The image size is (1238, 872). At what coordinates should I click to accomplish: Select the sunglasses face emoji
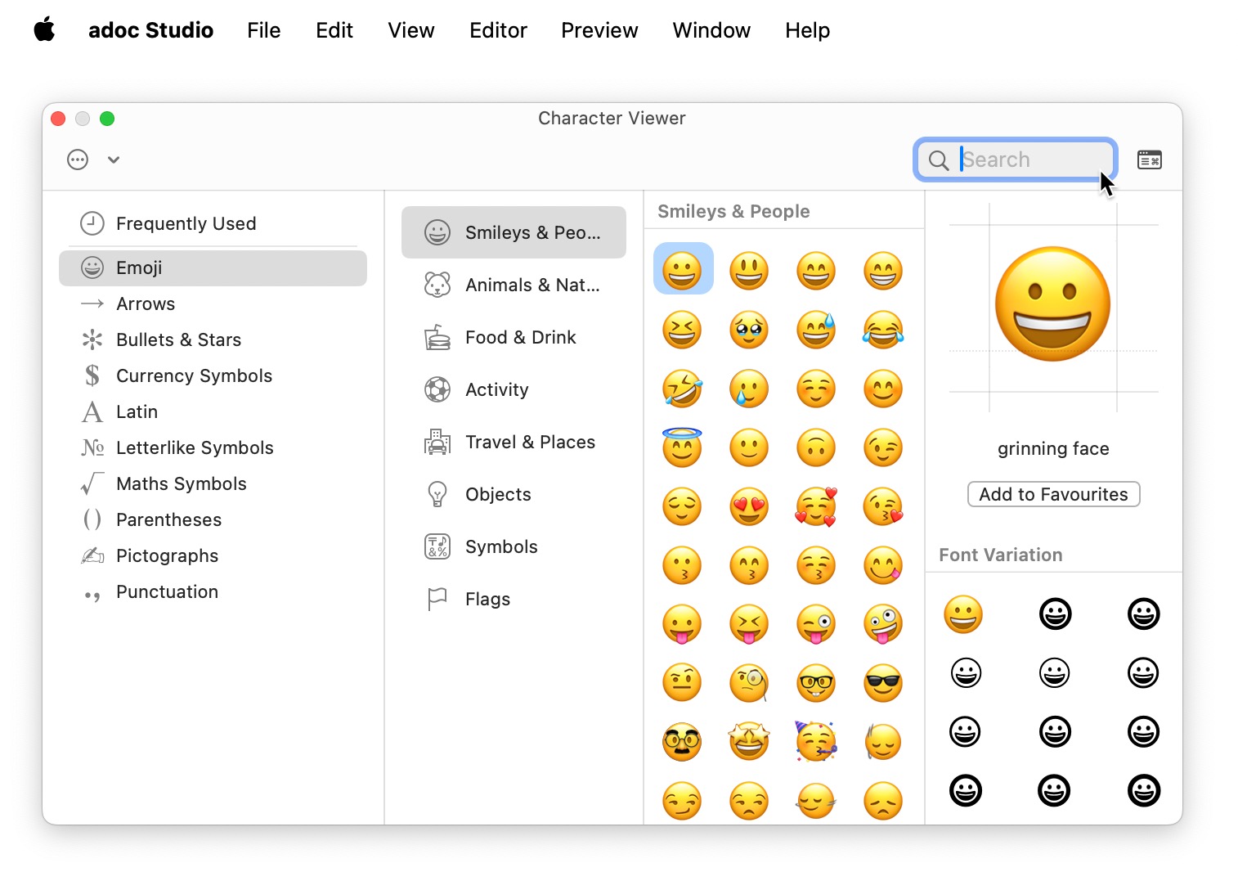click(882, 683)
